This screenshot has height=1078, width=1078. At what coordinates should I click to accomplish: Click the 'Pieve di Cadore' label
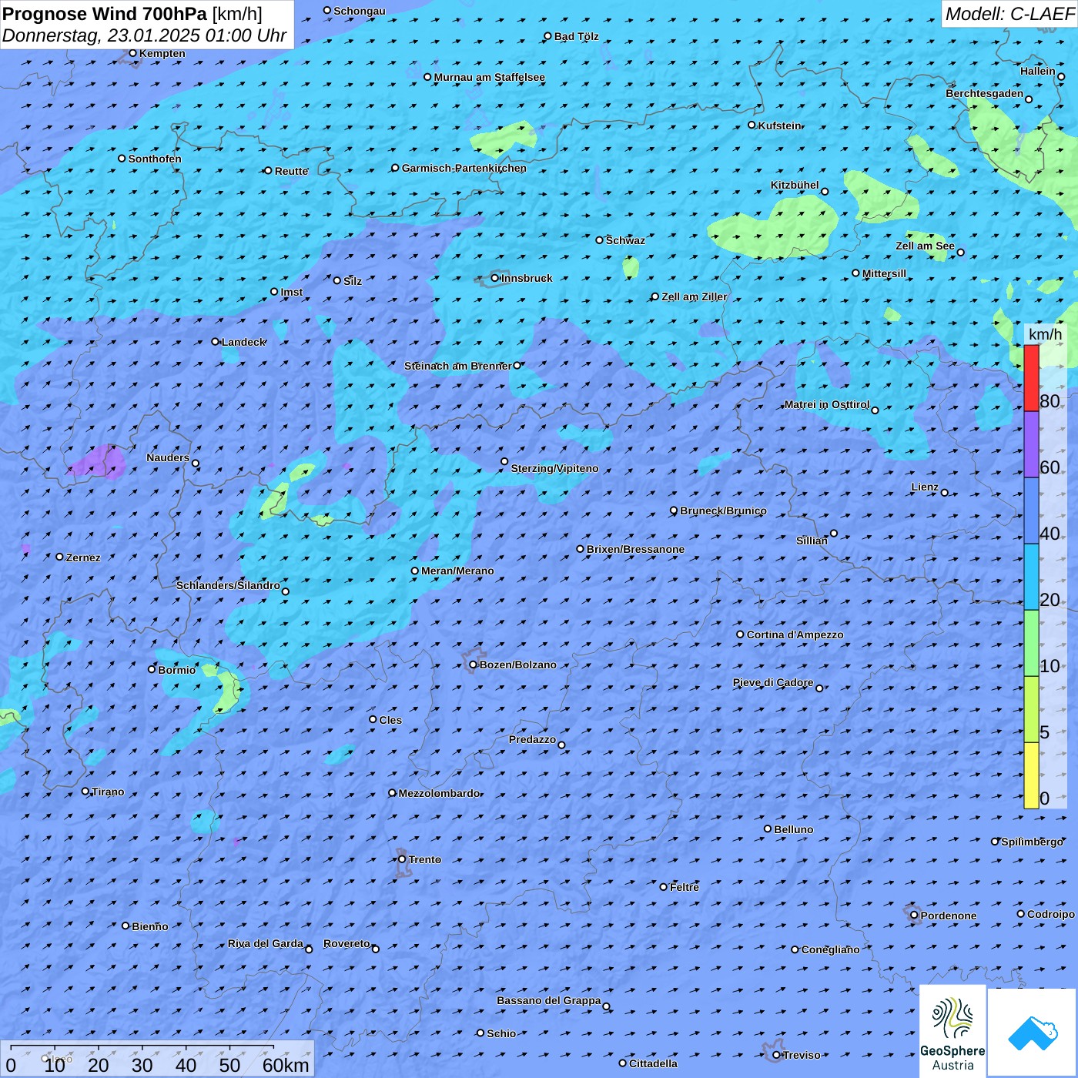click(773, 682)
